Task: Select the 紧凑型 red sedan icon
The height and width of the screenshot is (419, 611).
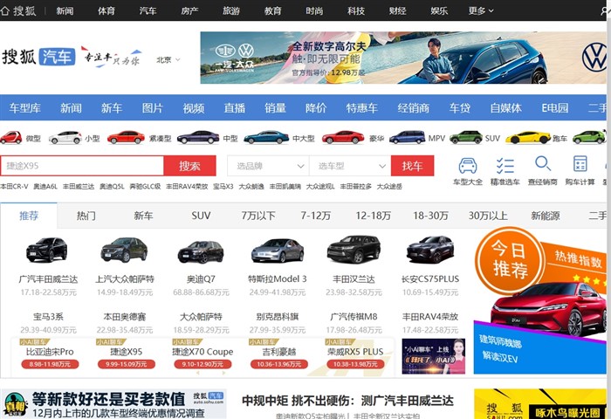Action: pyautogui.click(x=126, y=138)
